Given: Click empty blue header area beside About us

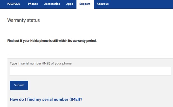Looking at the screenshot, I should 140,4.
